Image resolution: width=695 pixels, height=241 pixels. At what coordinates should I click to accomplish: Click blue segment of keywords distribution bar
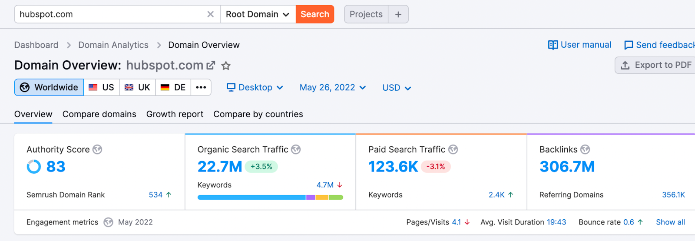pos(252,198)
